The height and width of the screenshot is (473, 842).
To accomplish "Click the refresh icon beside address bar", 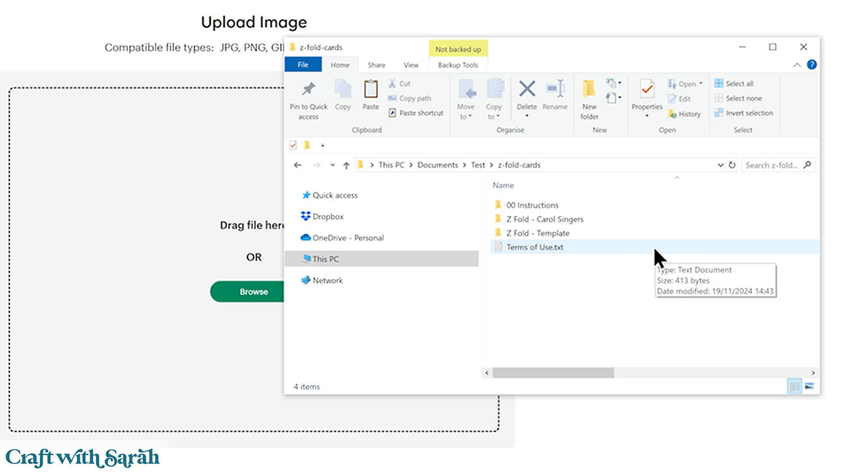I will [x=732, y=165].
